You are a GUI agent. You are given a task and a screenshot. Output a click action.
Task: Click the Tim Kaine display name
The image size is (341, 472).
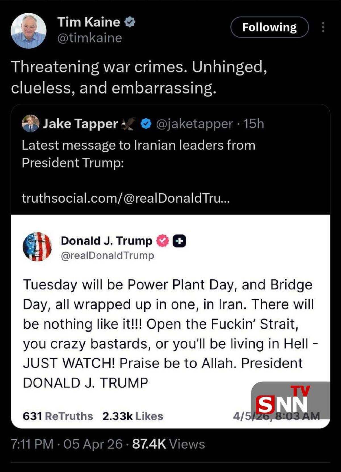[x=89, y=22]
